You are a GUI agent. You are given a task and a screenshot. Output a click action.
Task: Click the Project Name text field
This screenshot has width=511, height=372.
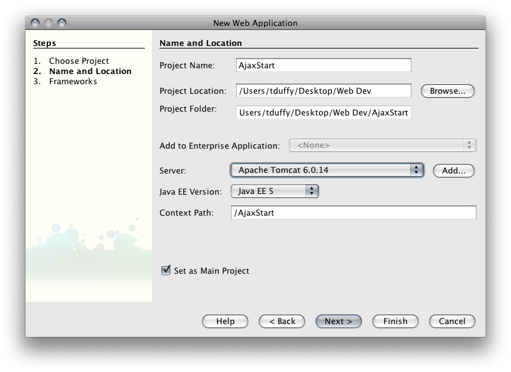coord(323,65)
